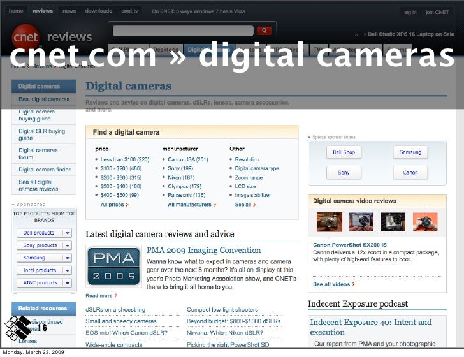Click the Read more link
464x357 pixels.
point(101,295)
